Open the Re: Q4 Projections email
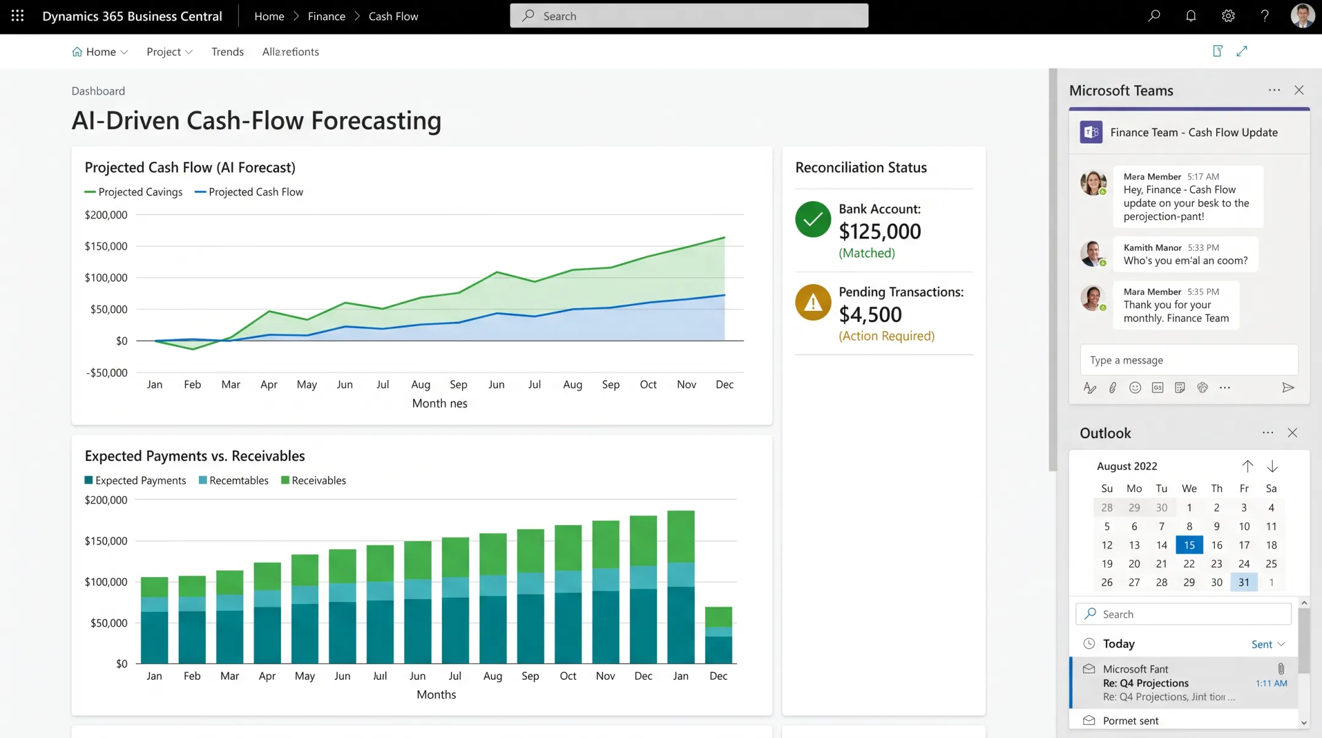 1184,682
